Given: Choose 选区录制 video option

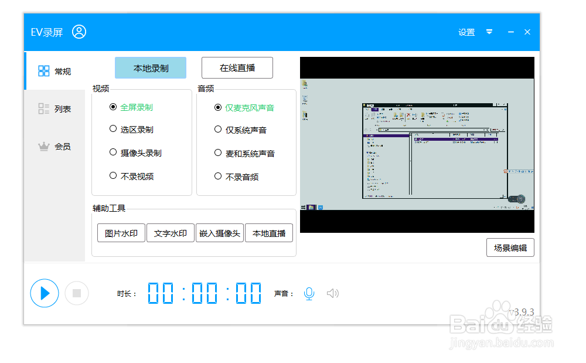Looking at the screenshot, I should (131, 130).
